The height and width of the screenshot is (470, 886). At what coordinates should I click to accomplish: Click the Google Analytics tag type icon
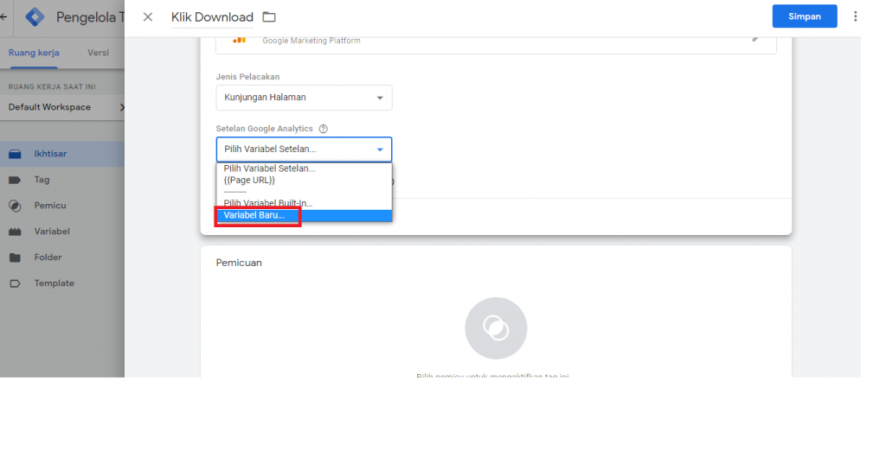pyautogui.click(x=239, y=40)
